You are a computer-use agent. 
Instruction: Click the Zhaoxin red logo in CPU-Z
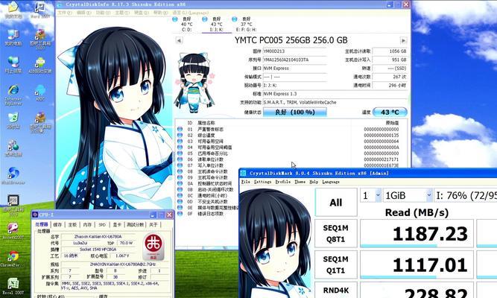pos(153,247)
